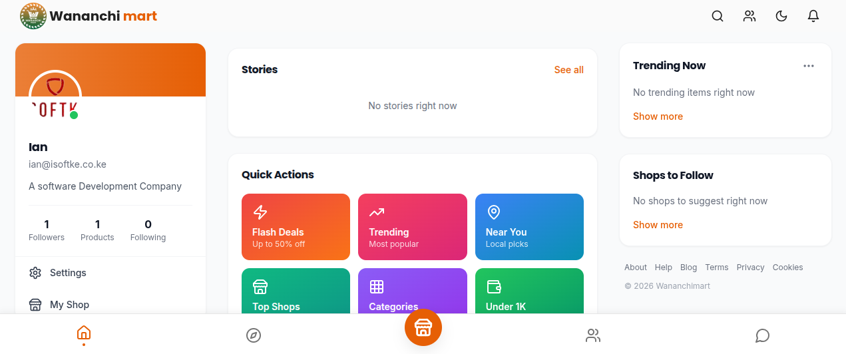Open the search icon in header
This screenshot has height=354, width=846.
point(718,16)
